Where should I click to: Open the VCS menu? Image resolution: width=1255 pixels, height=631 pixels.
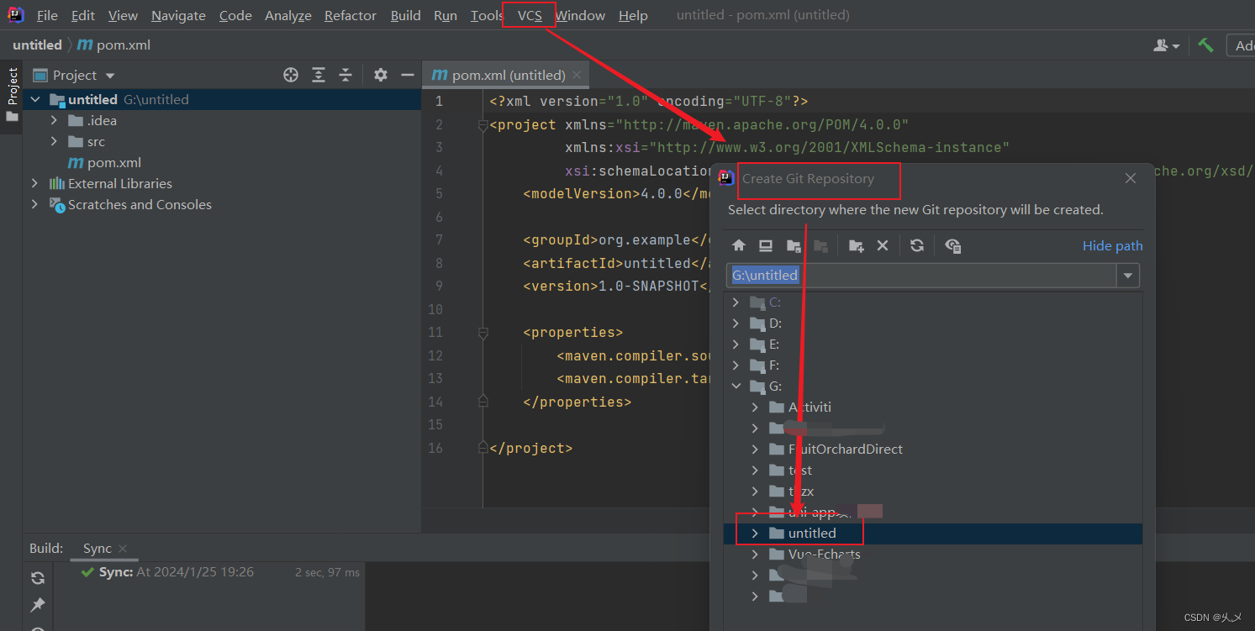click(x=529, y=15)
